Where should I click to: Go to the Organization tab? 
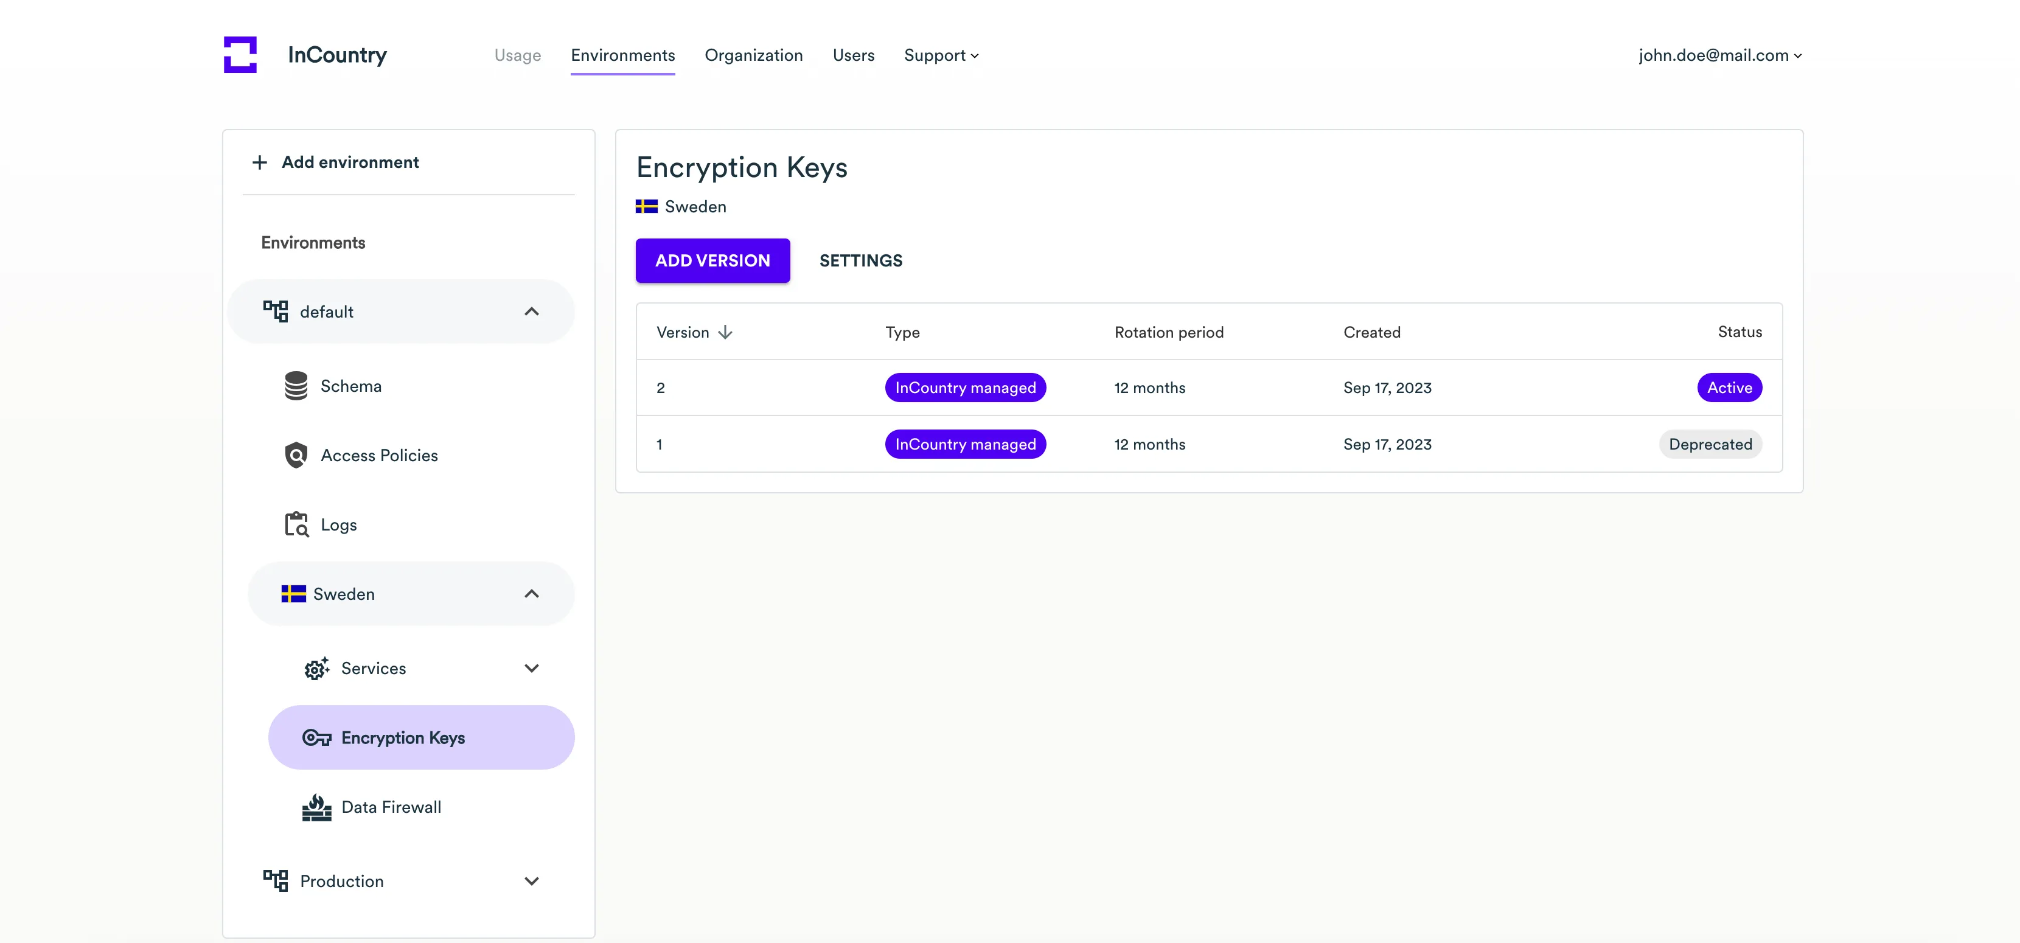(753, 55)
